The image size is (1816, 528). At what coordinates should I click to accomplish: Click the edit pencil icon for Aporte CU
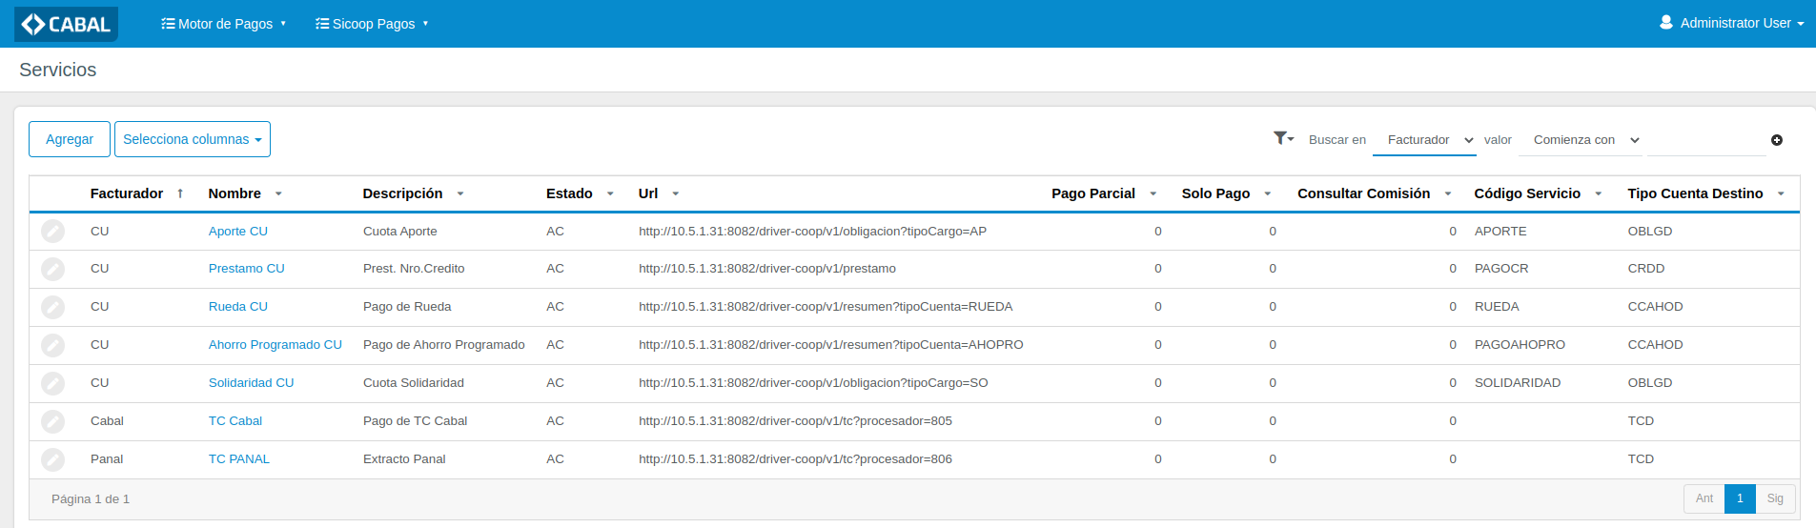pos(53,232)
